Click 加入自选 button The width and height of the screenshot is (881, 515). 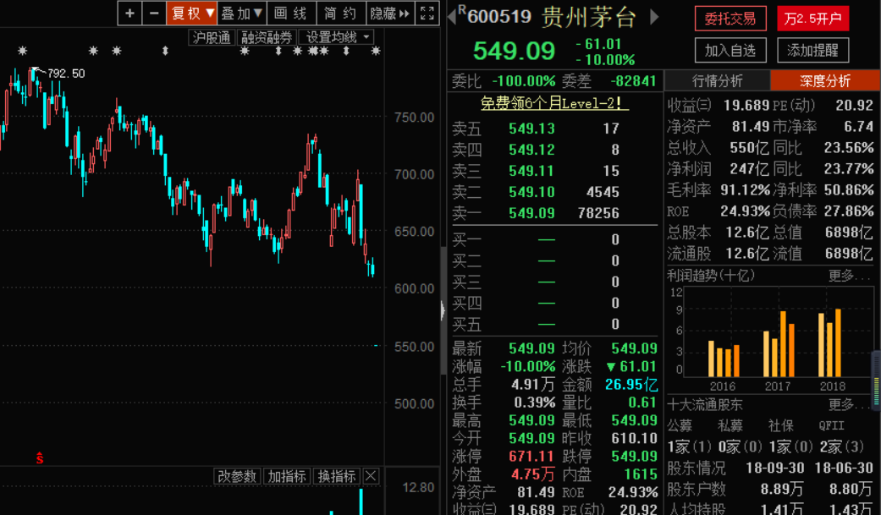tap(730, 50)
